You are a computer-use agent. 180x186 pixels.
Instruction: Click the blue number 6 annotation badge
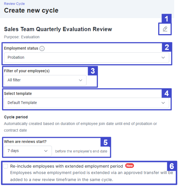(172, 166)
